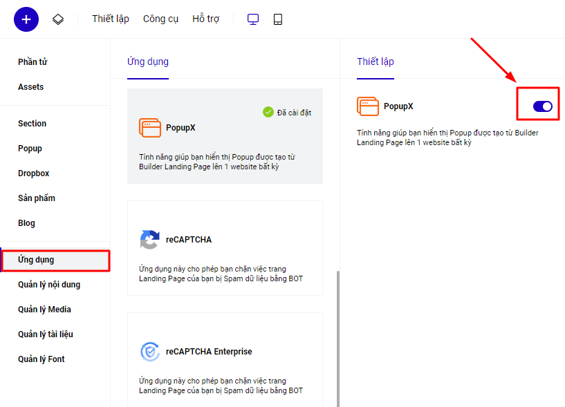
Task: Open the Hỗ trợ menu
Action: (x=205, y=19)
